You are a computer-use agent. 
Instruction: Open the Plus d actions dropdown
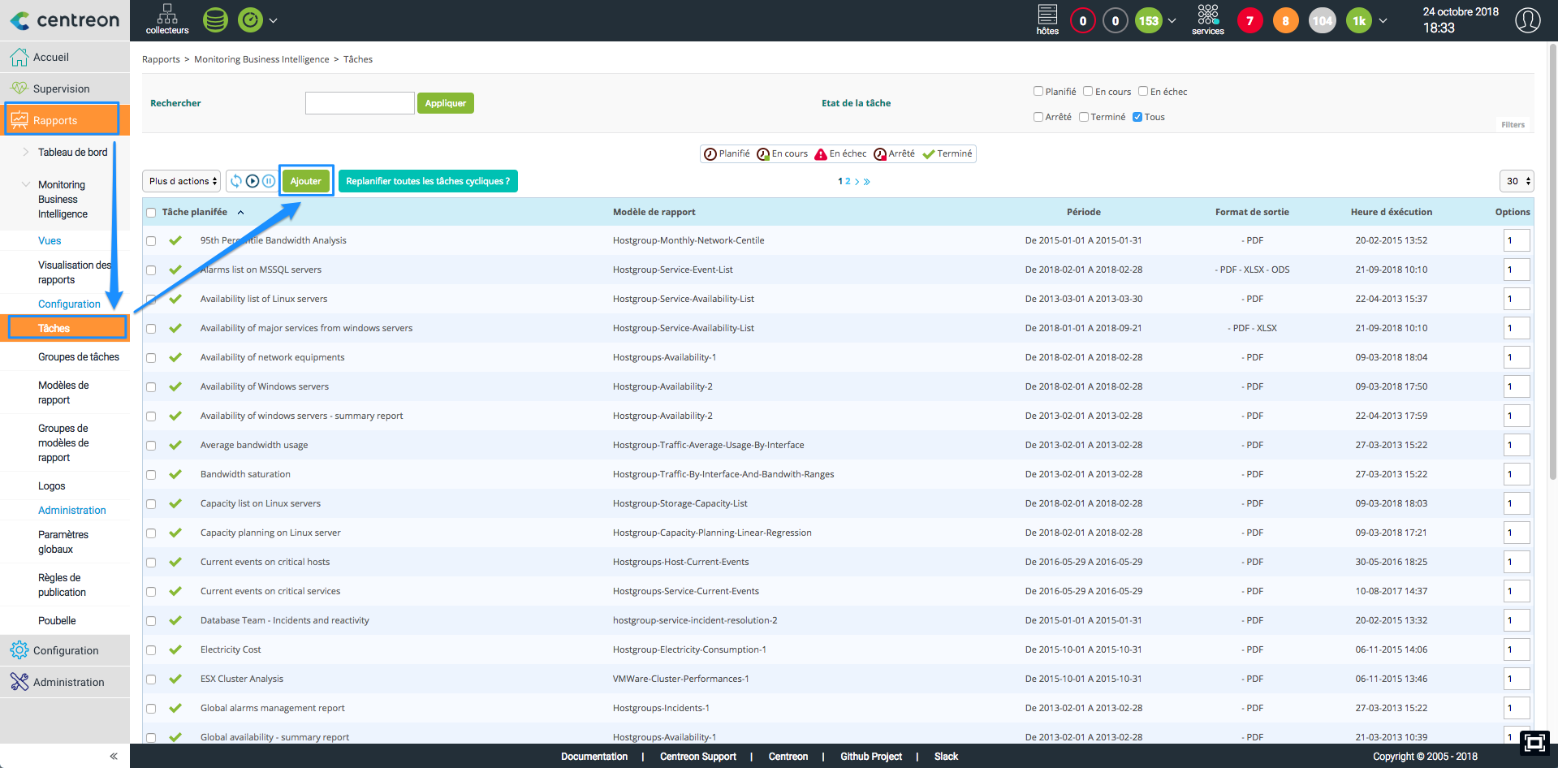click(183, 181)
